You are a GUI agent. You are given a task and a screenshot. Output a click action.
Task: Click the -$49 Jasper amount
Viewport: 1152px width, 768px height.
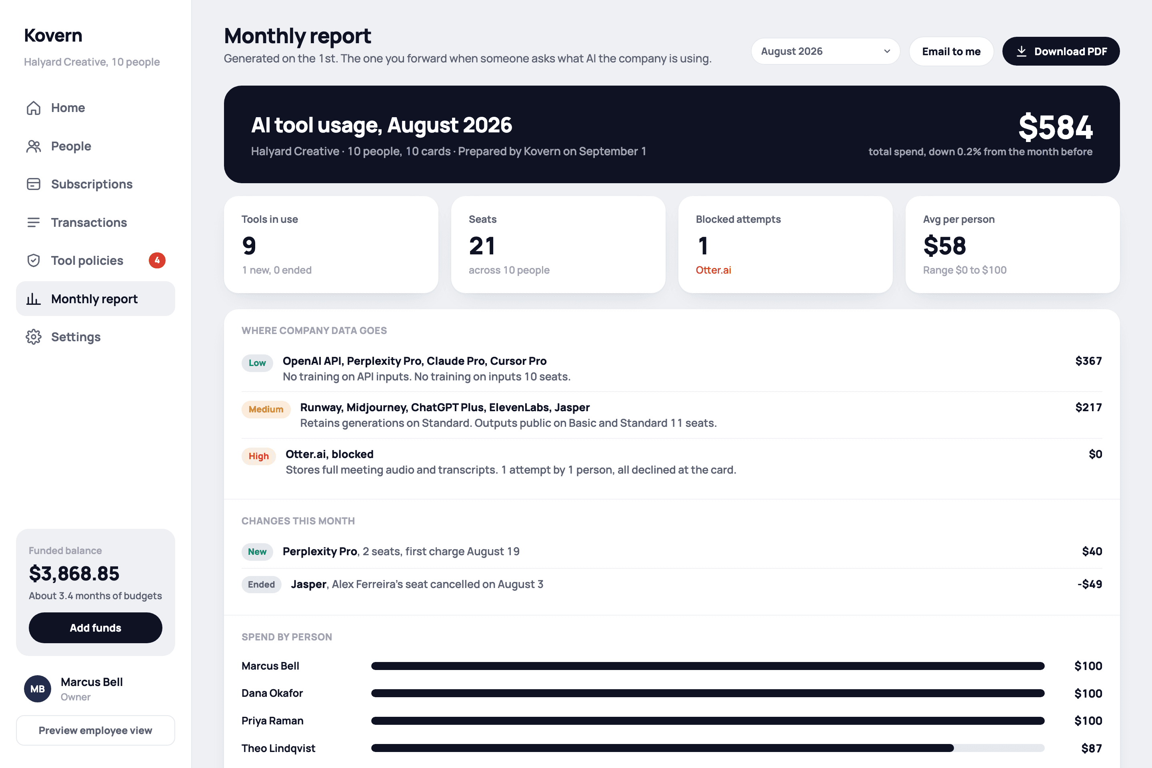pos(1090,584)
